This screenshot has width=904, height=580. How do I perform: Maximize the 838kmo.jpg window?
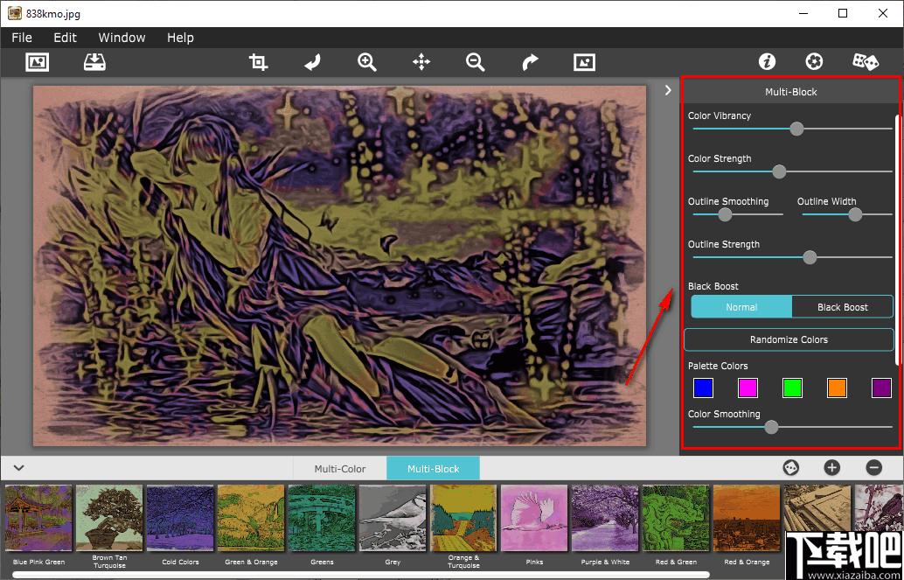pyautogui.click(x=843, y=13)
